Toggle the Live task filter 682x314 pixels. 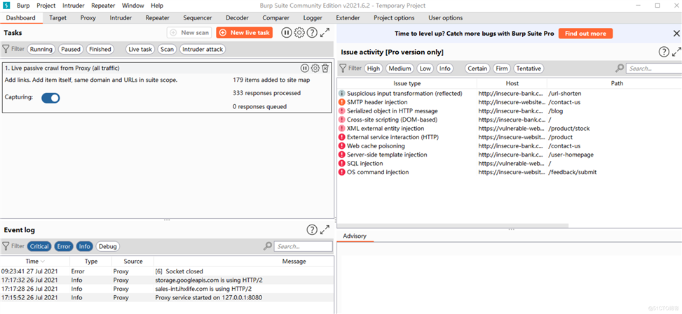coord(140,49)
